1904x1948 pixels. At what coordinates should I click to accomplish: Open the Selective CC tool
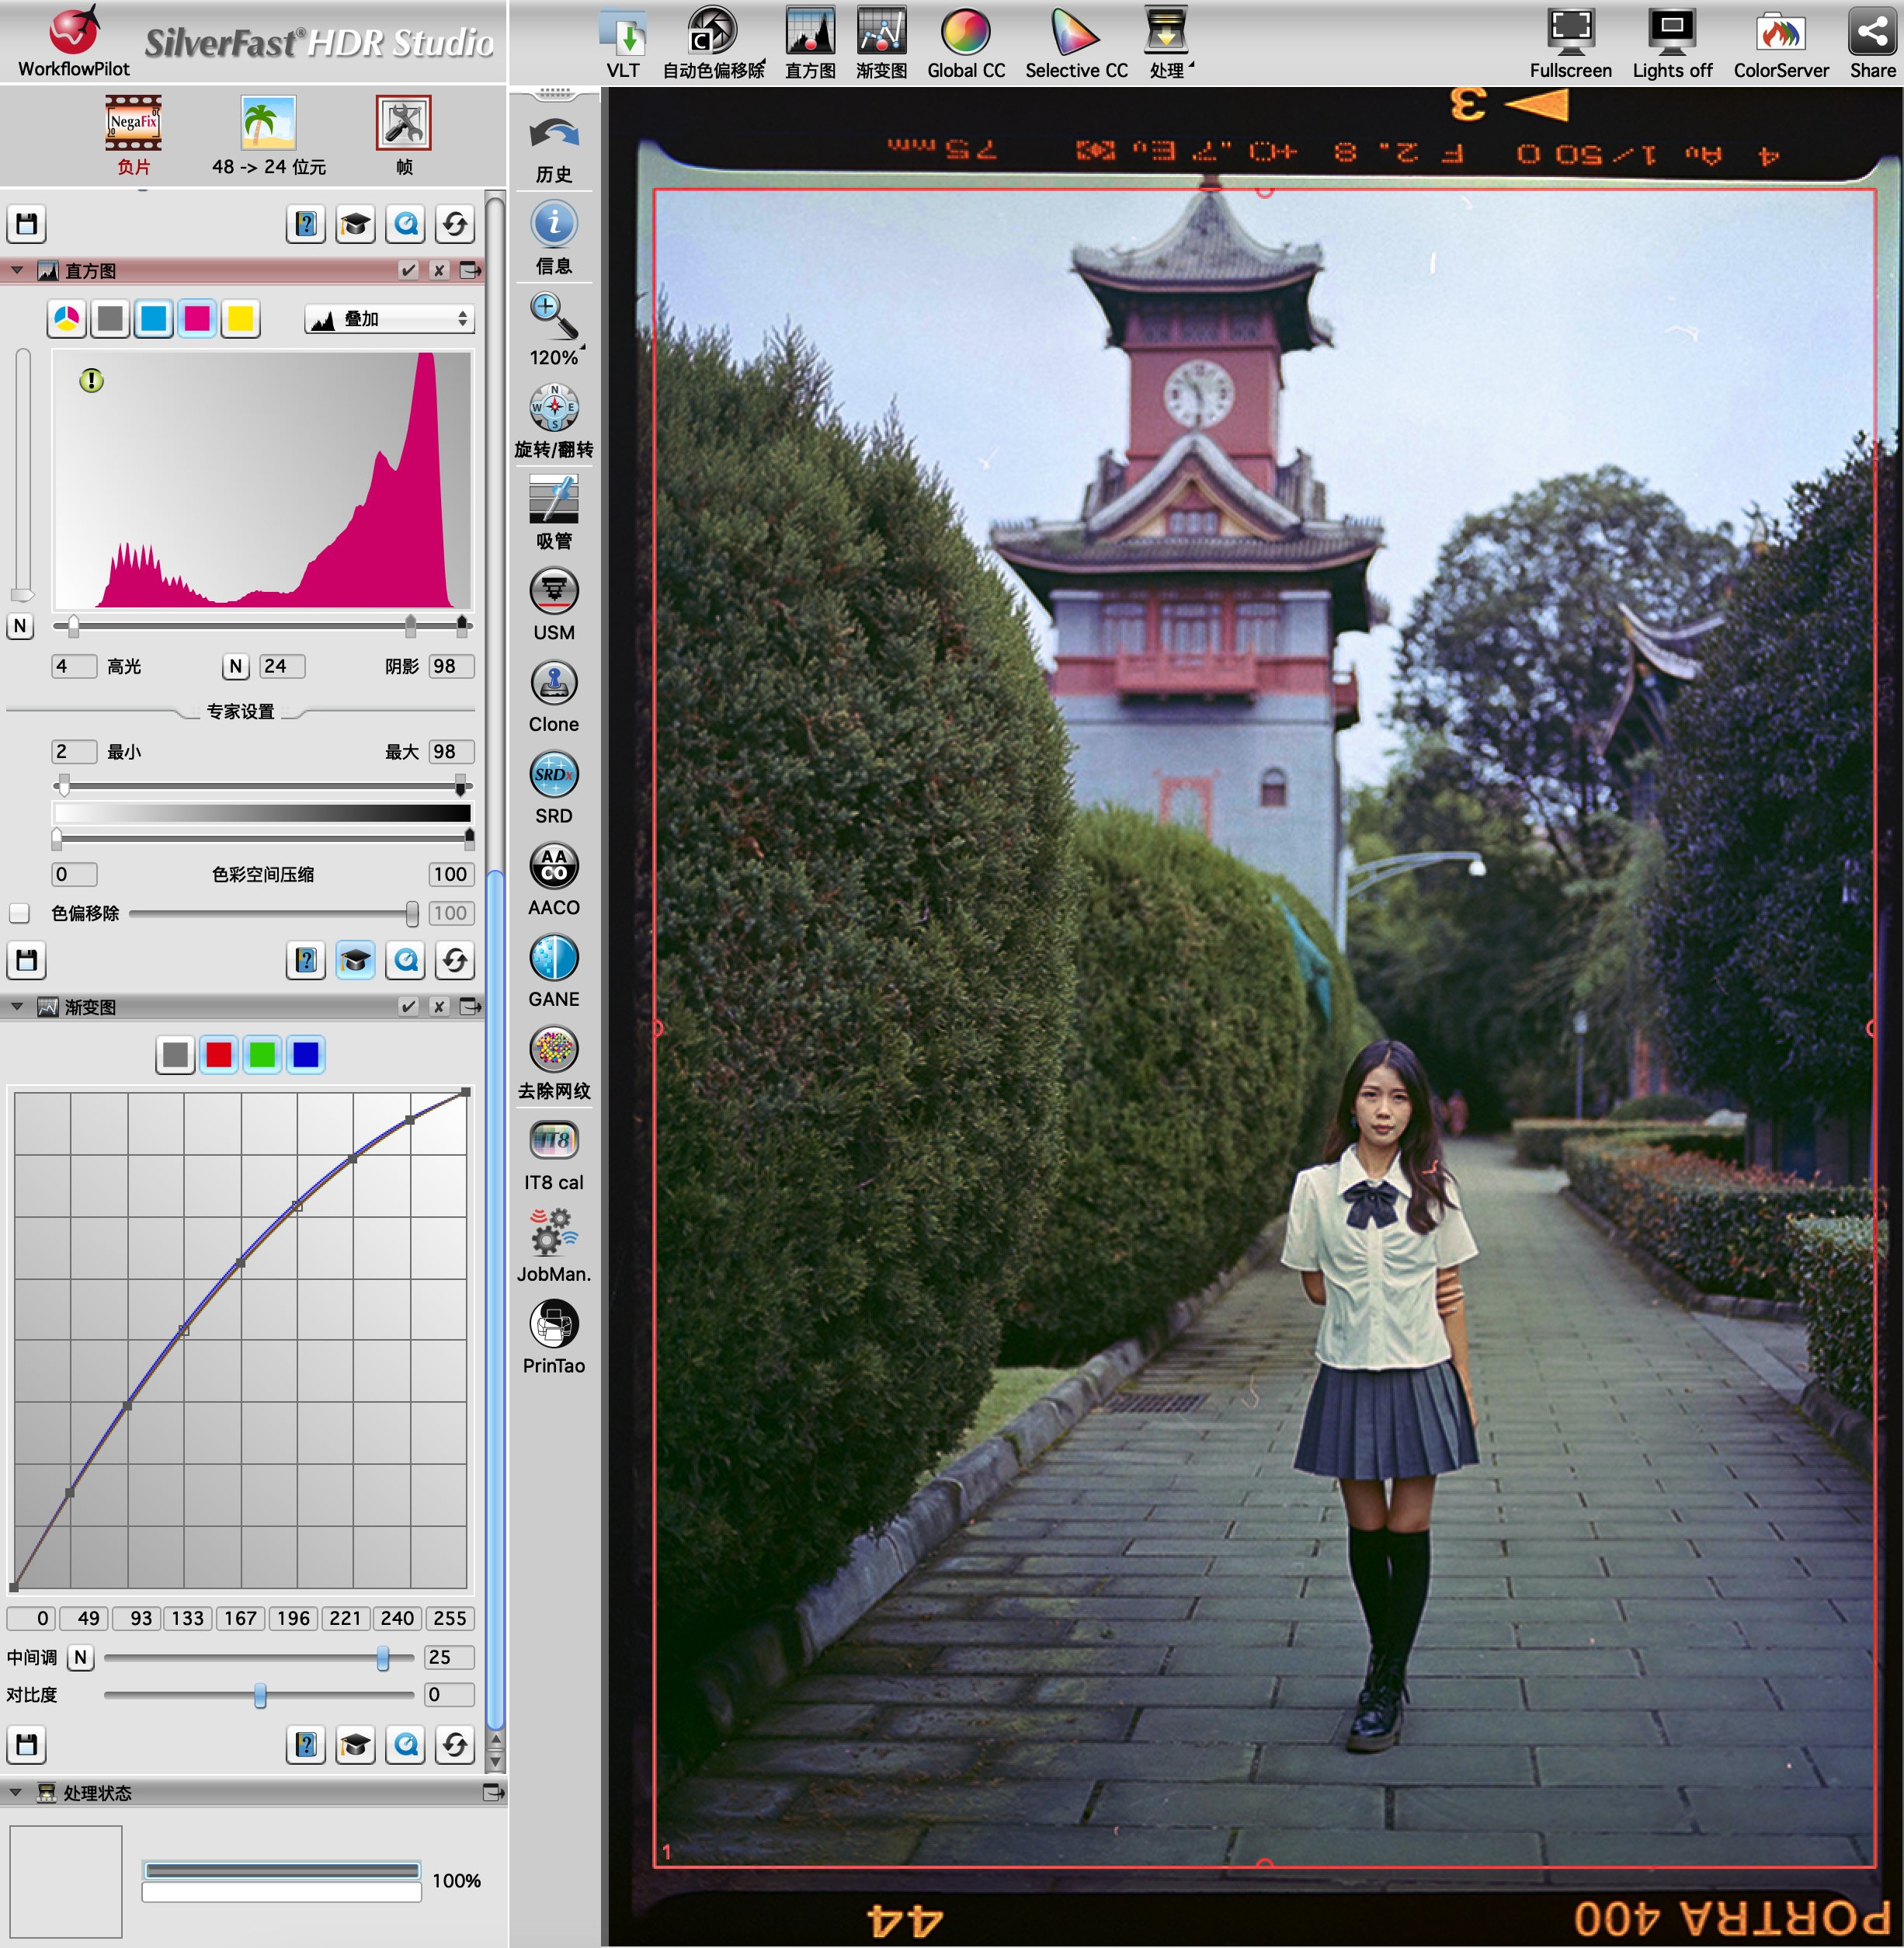coord(1075,35)
